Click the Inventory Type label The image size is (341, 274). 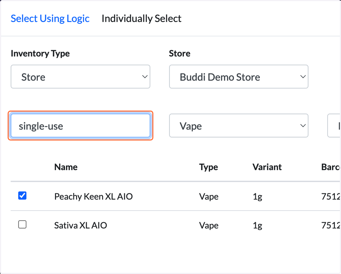(40, 53)
